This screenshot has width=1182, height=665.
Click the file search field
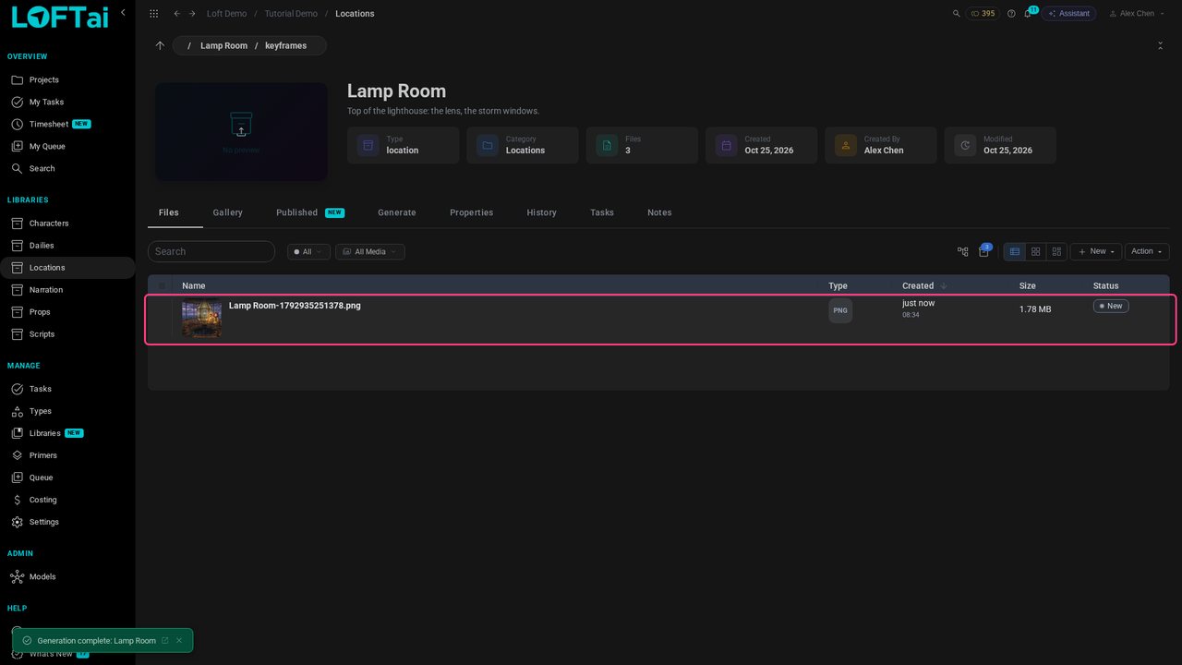click(x=211, y=251)
